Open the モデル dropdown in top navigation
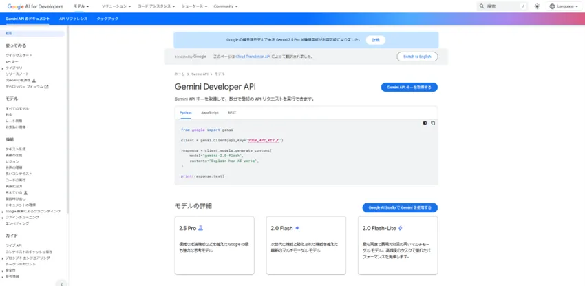 tap(81, 6)
